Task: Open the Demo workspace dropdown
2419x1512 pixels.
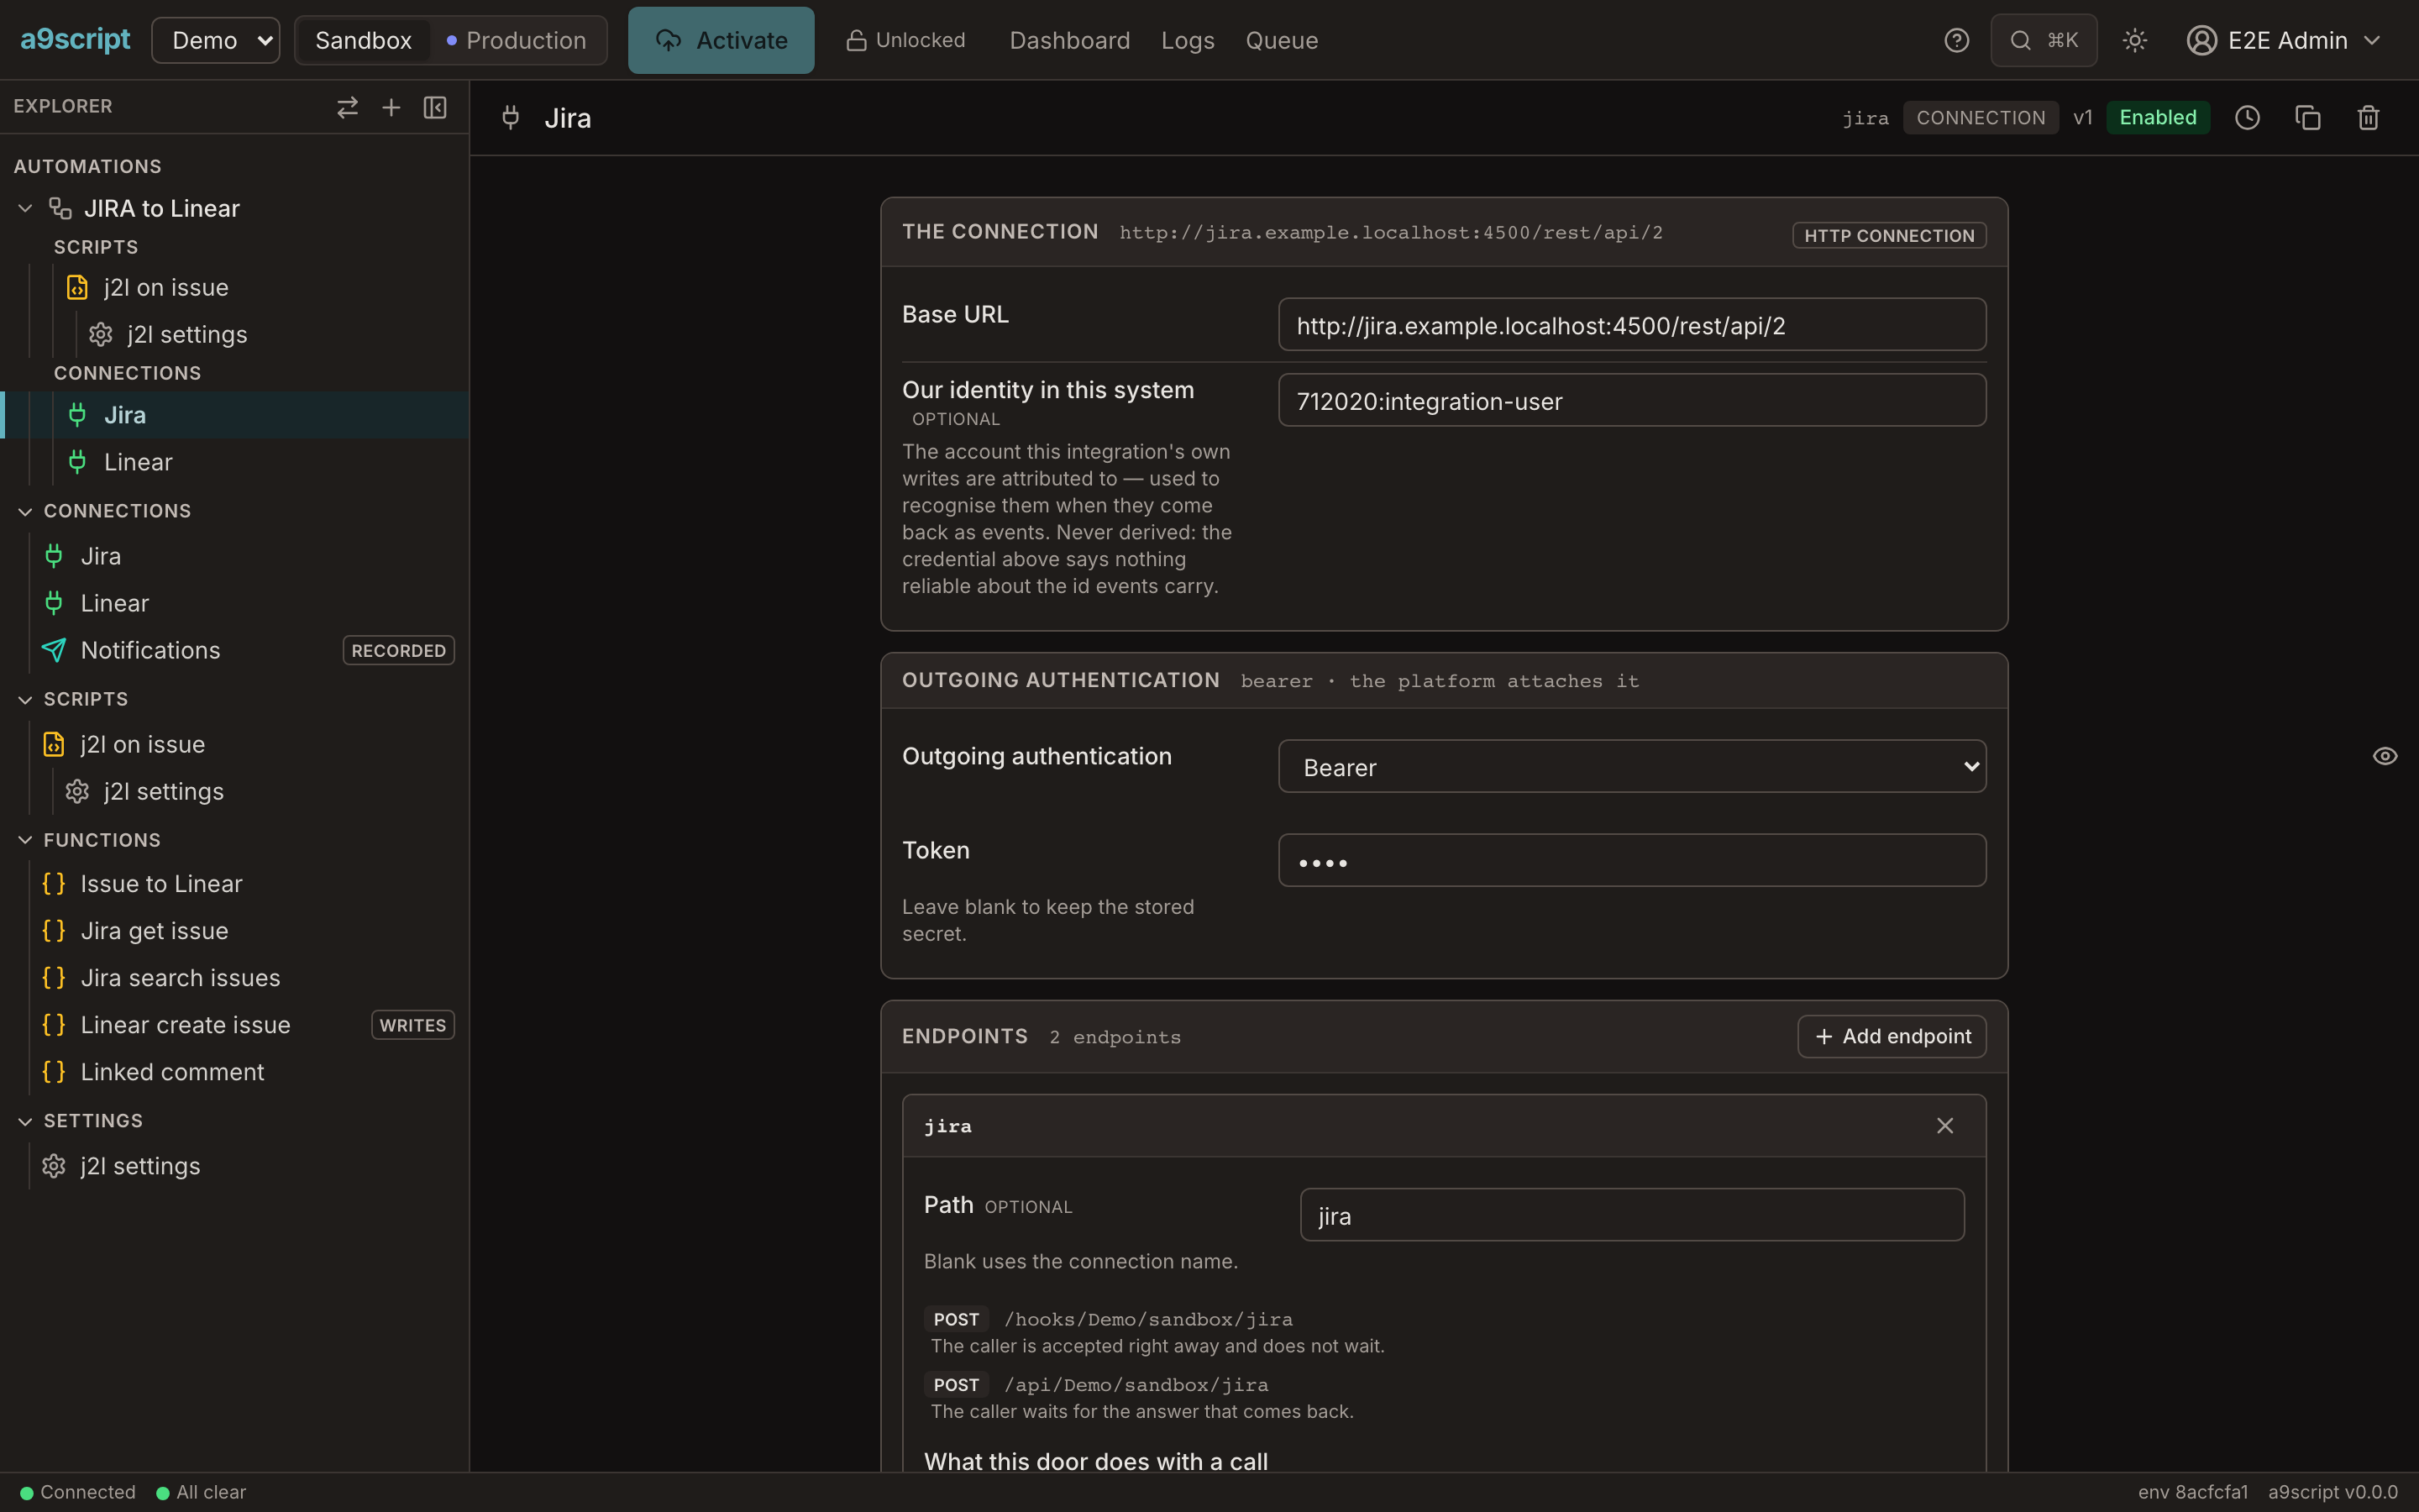Action: (x=216, y=40)
